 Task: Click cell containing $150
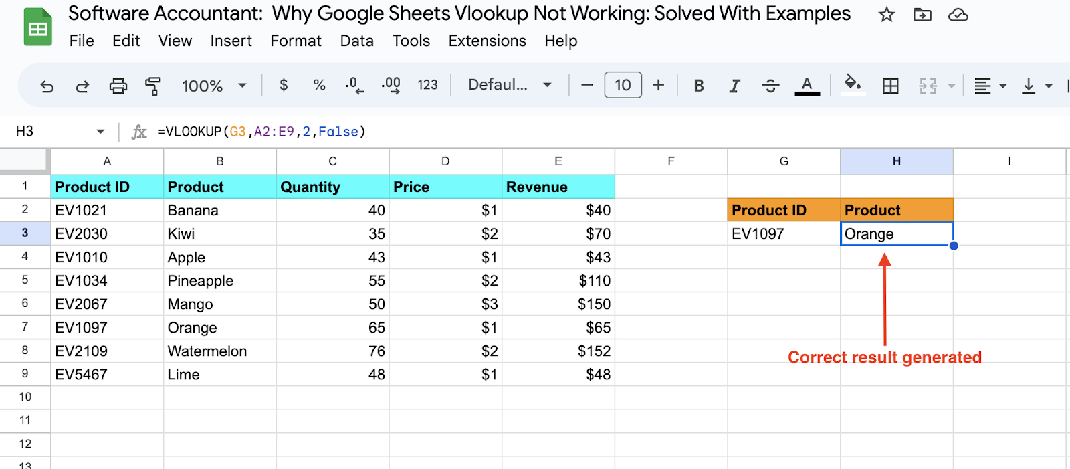point(558,304)
